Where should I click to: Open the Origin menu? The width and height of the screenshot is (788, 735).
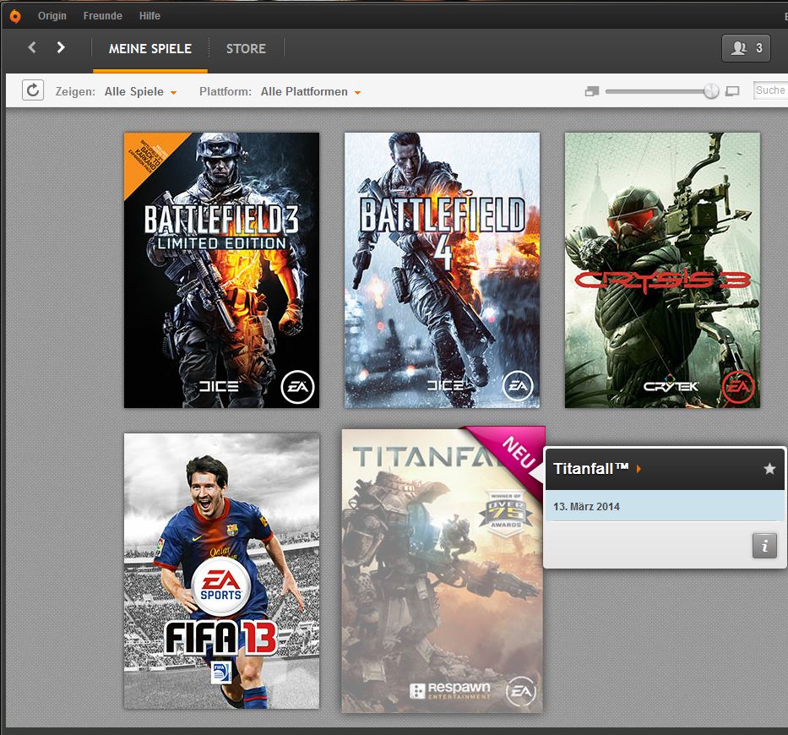52,16
